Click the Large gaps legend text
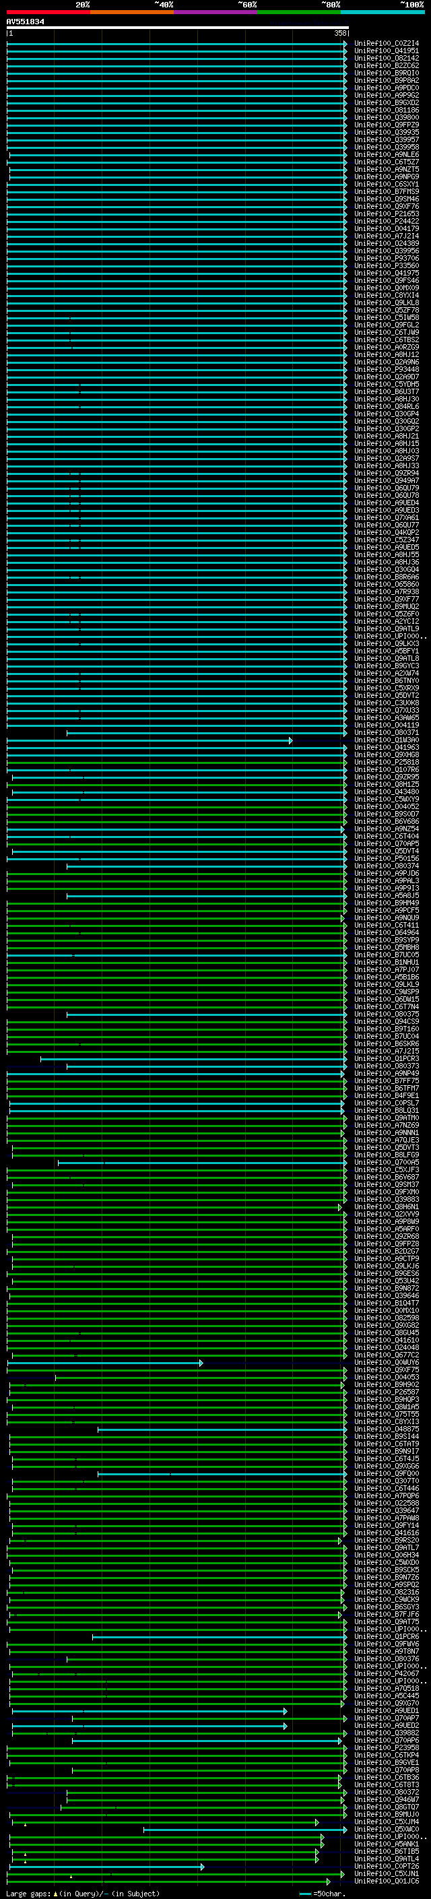Screen dimensions: 431x1899 click(x=83, y=1893)
